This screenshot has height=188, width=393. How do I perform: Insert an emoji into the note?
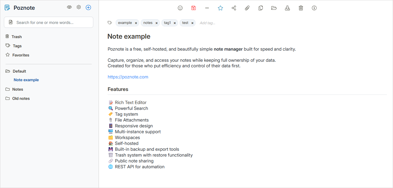click(180, 8)
